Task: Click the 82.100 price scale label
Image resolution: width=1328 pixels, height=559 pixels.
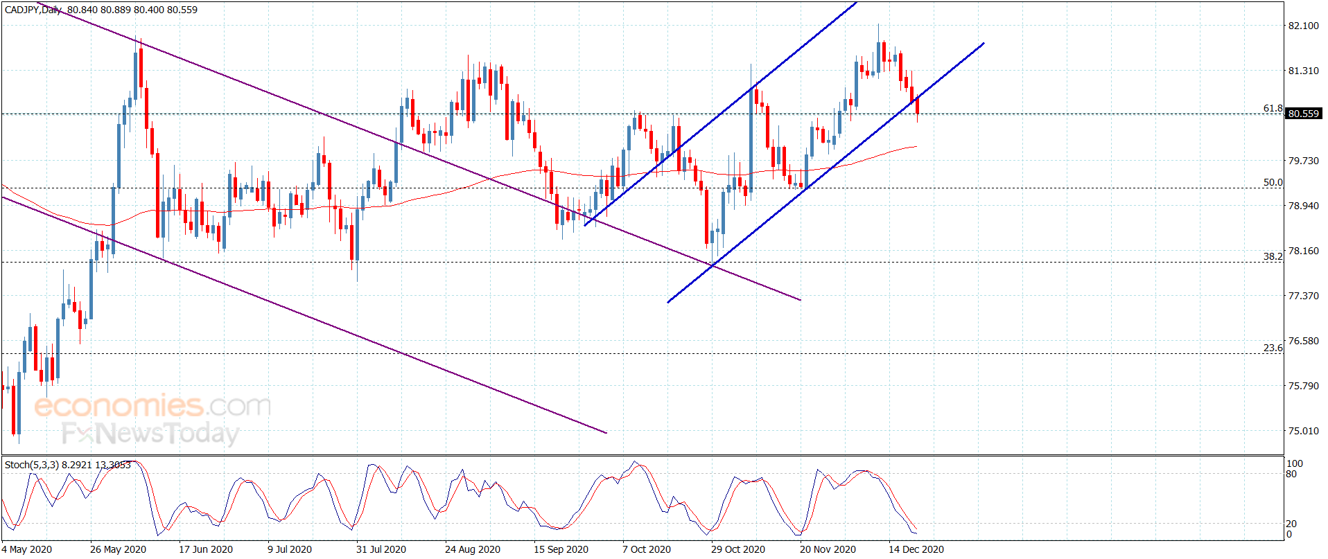Action: [x=1304, y=26]
